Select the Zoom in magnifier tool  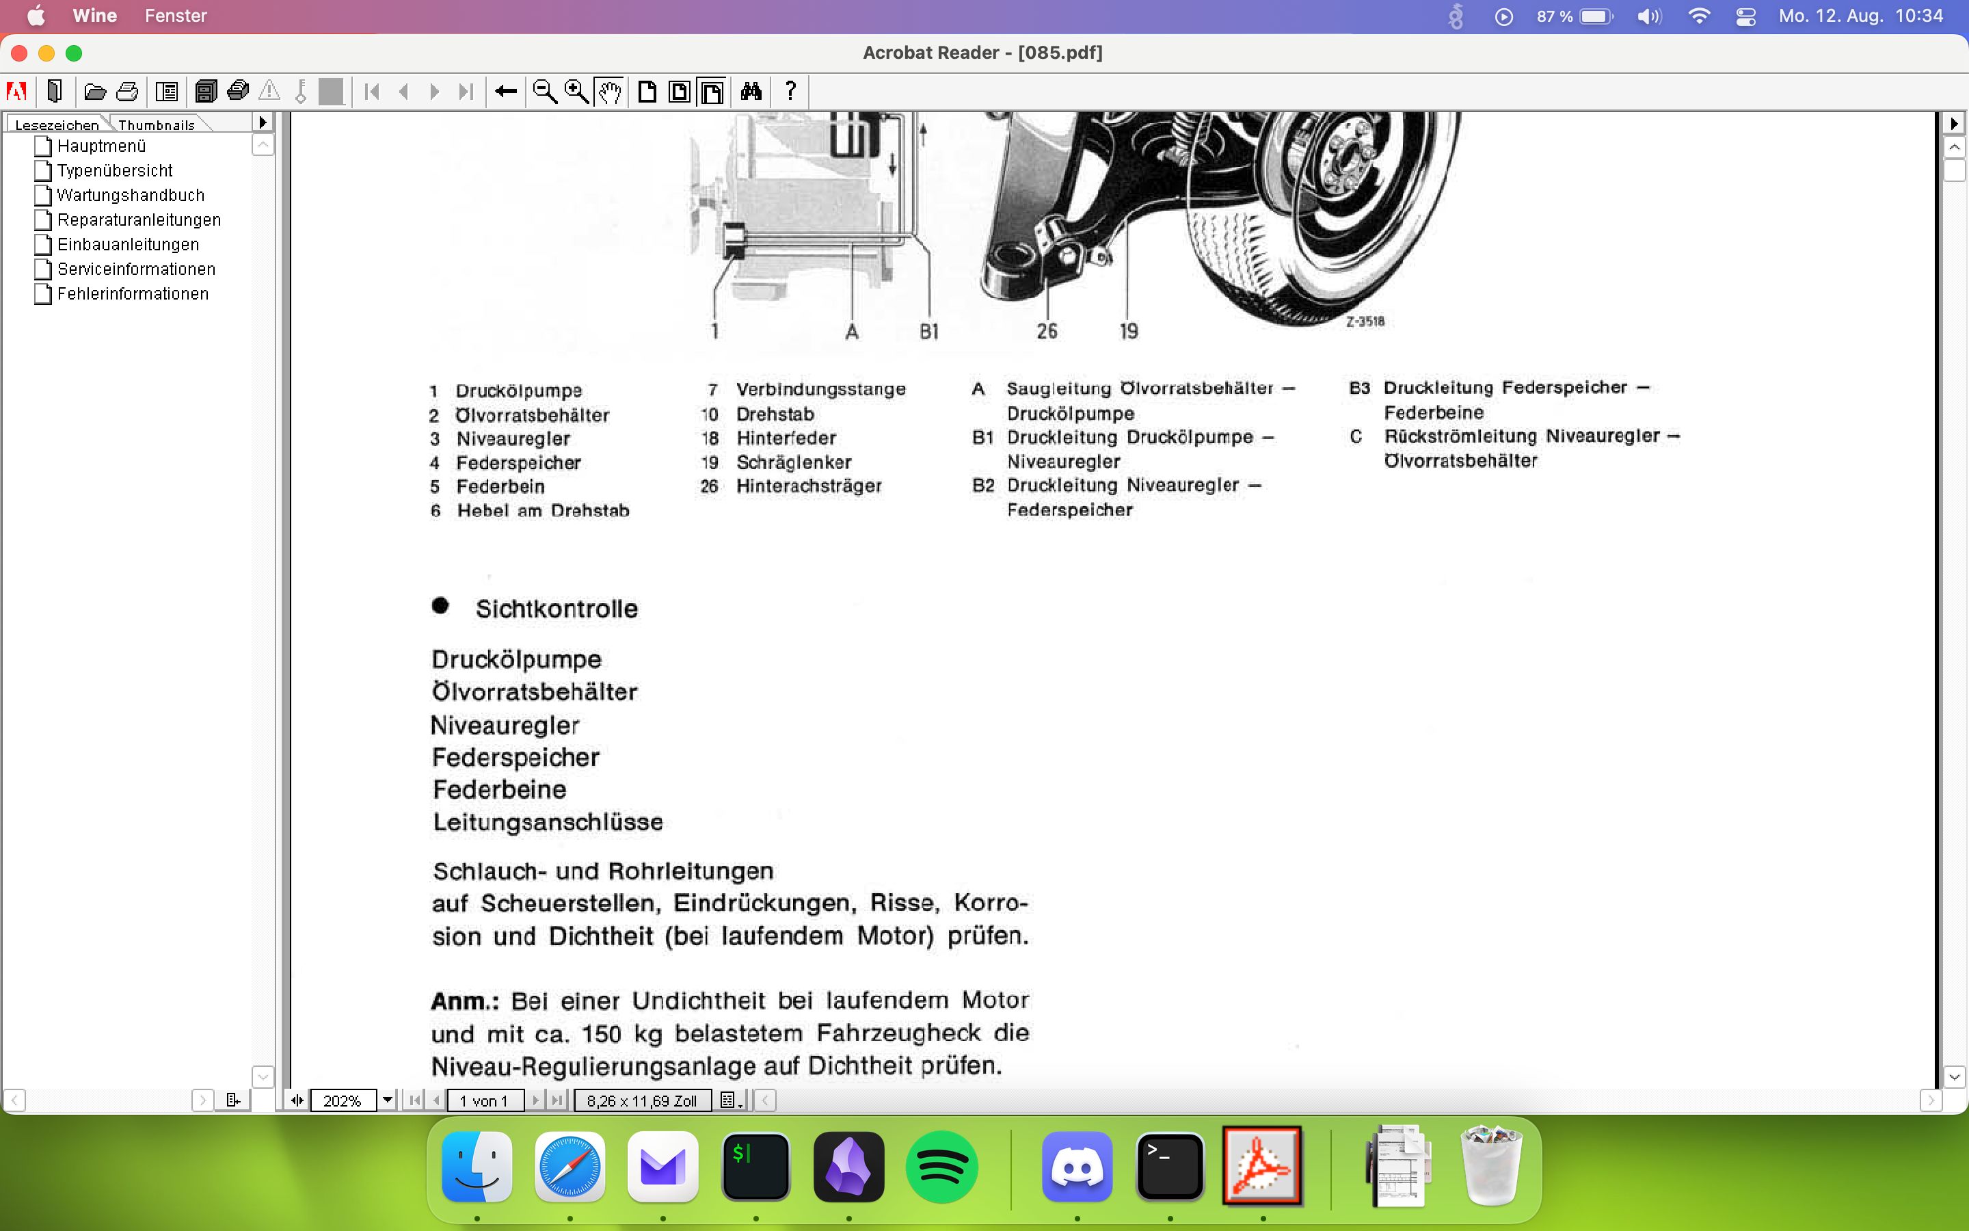[576, 91]
